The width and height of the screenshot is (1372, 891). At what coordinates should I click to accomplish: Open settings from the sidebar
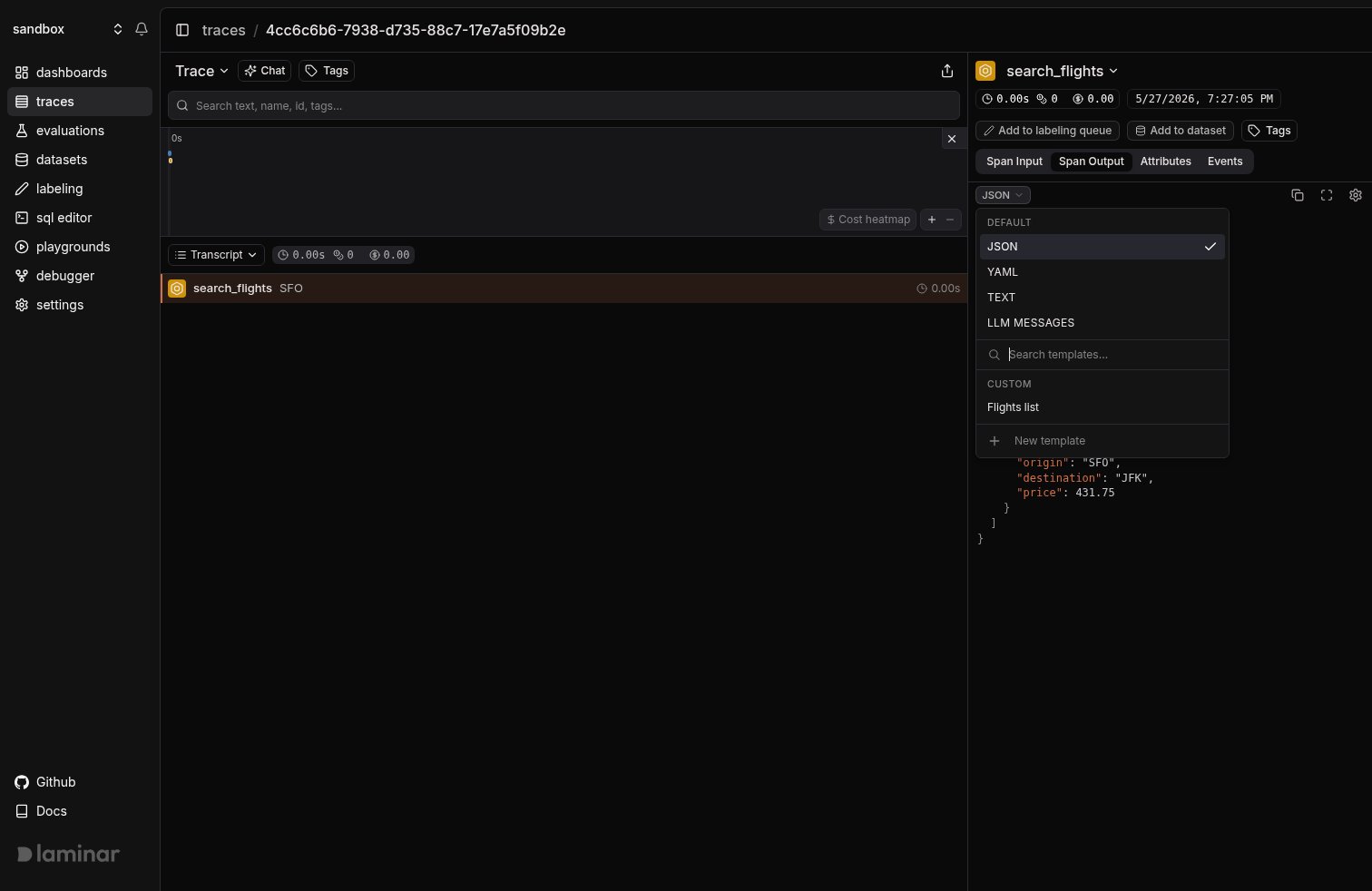click(x=80, y=305)
